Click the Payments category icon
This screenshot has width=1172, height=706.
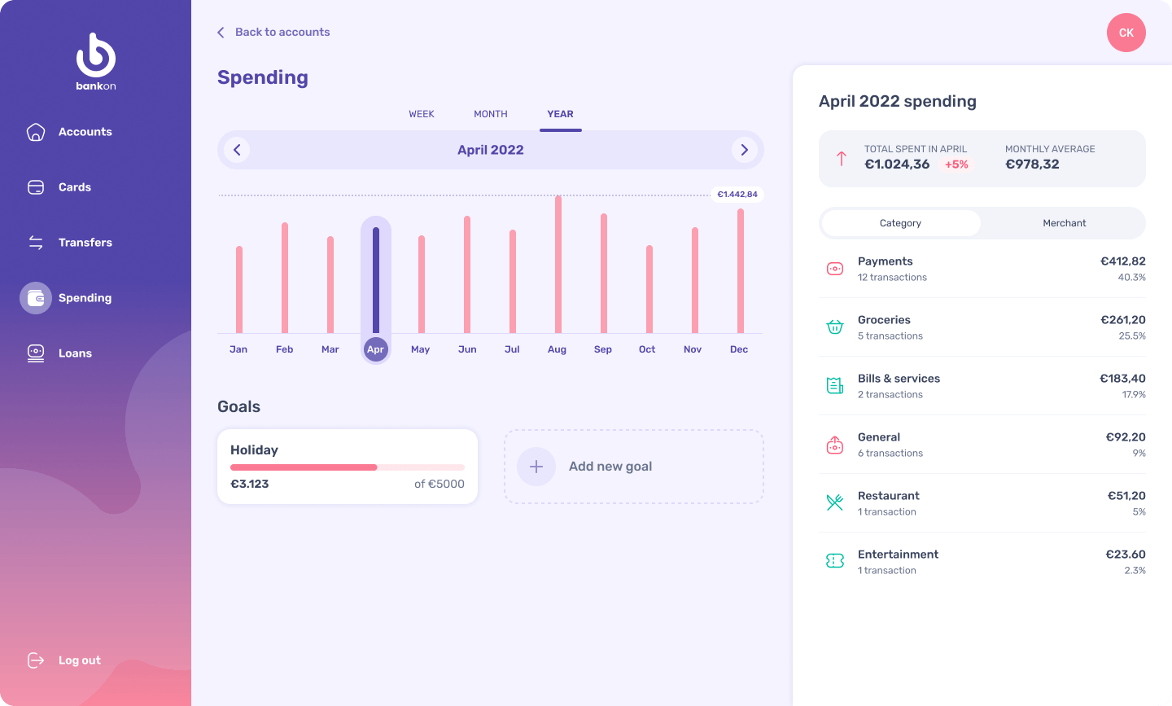(x=835, y=269)
